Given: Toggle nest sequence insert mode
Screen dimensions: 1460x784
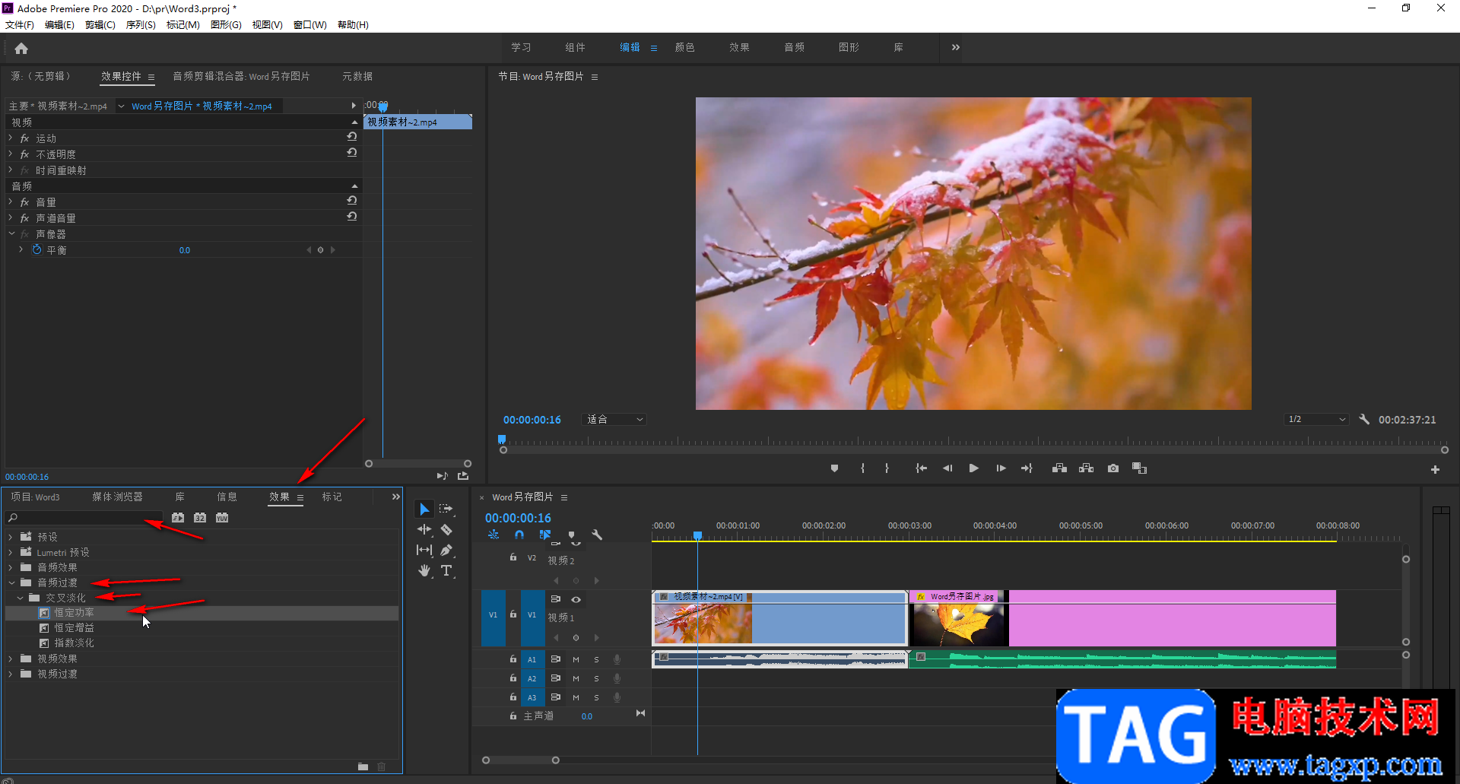Looking at the screenshot, I should coord(494,535).
